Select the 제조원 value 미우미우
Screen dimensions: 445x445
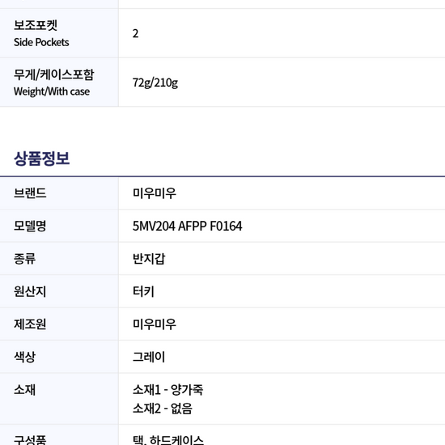(155, 324)
